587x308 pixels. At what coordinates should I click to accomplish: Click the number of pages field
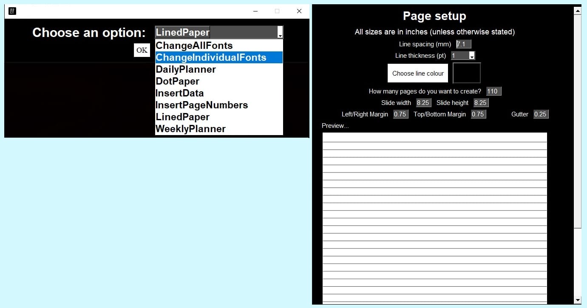point(494,91)
